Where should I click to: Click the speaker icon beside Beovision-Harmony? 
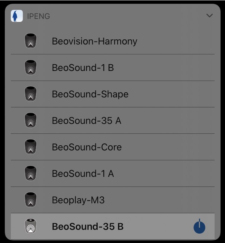[31, 41]
